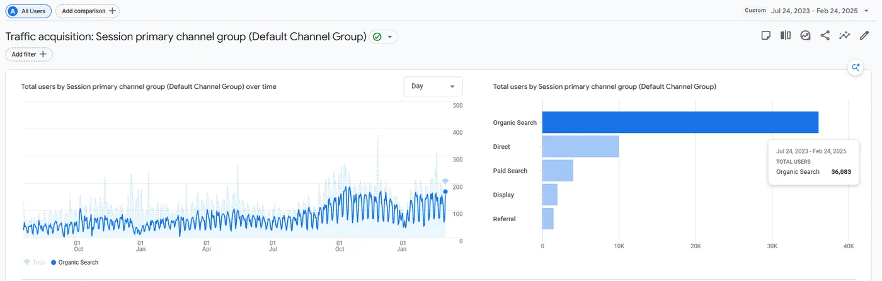Image resolution: width=882 pixels, height=281 pixels.
Task: Click the Custom date label
Action: [755, 11]
